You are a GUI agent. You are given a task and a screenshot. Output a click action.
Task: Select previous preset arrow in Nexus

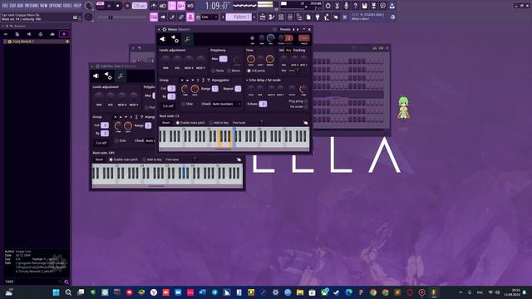(293, 30)
